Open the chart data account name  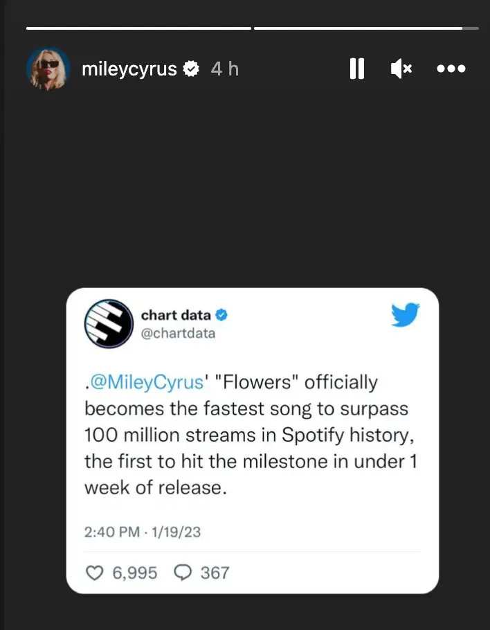pos(176,316)
